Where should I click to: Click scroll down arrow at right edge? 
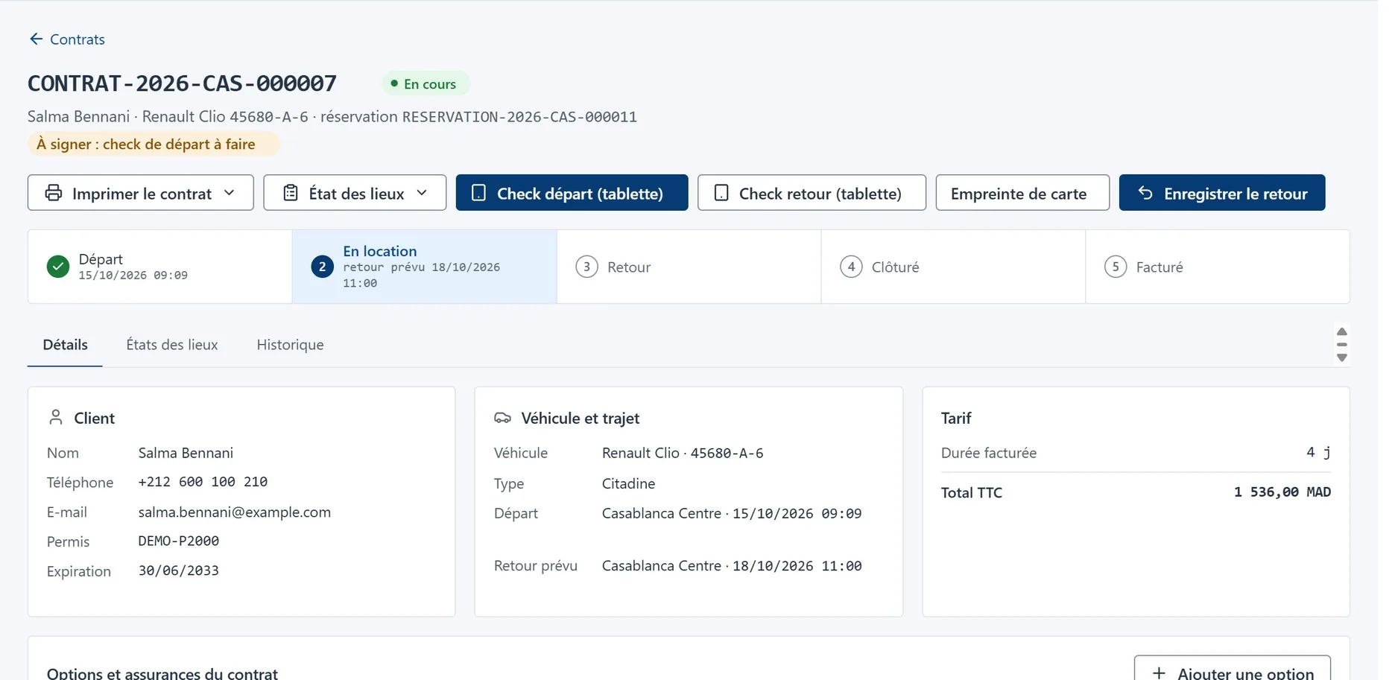1341,358
